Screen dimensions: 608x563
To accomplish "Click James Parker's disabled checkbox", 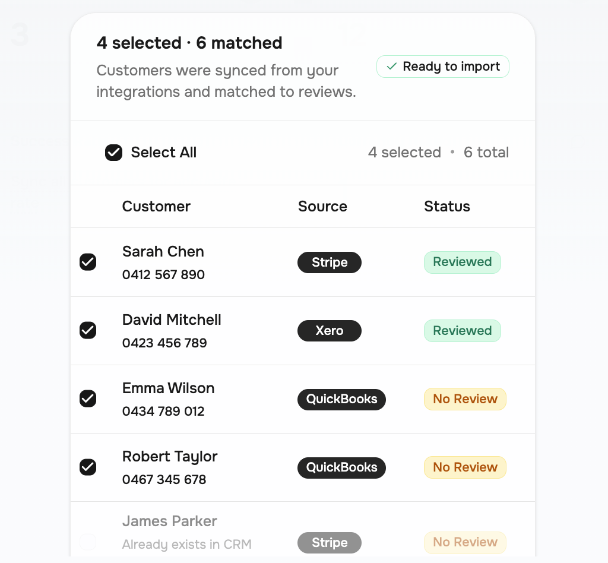I will point(87,542).
